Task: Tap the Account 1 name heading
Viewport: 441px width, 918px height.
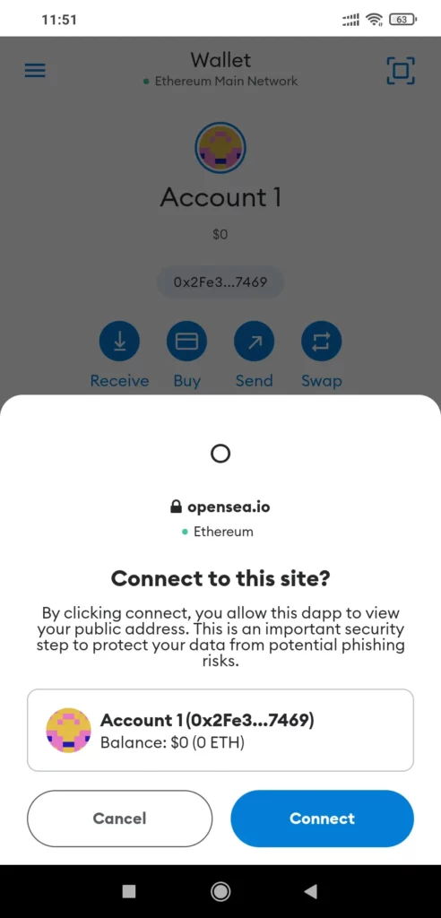Action: 220,197
